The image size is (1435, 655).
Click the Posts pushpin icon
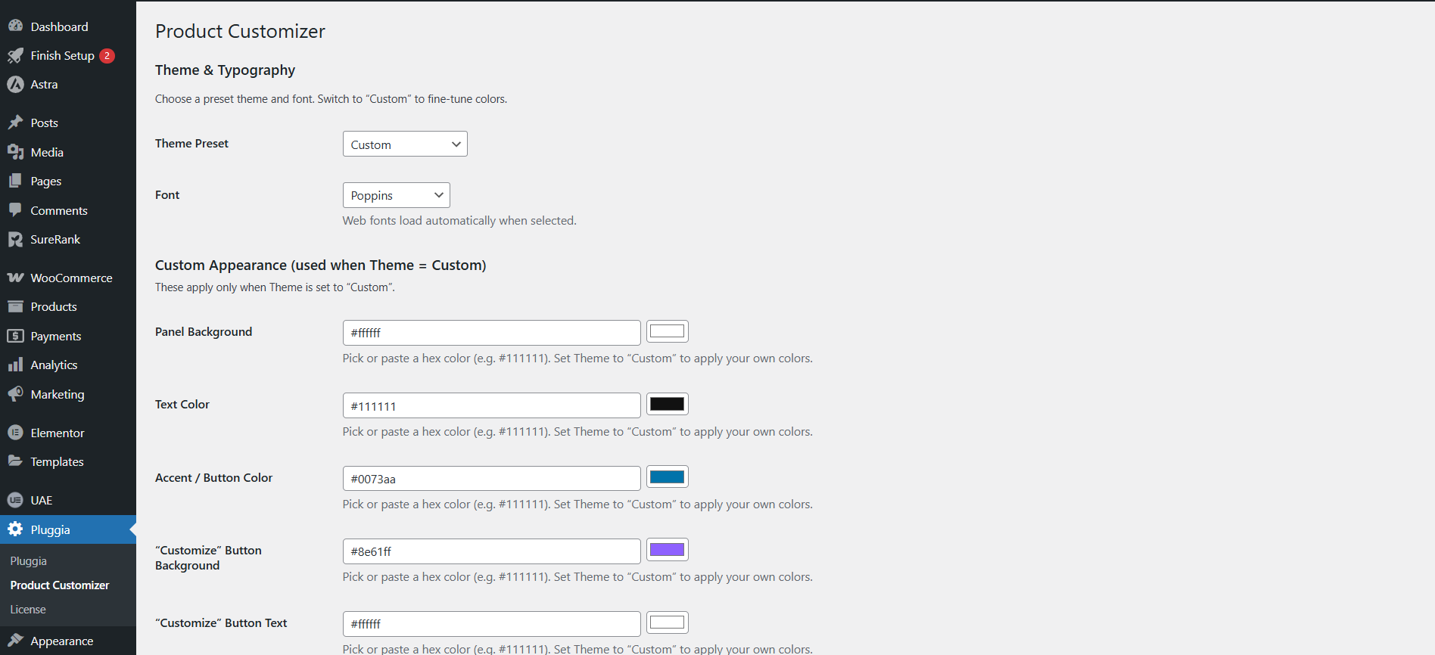pyautogui.click(x=15, y=123)
